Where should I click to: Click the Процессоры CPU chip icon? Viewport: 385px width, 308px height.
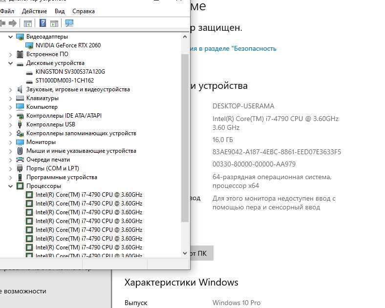click(x=20, y=186)
